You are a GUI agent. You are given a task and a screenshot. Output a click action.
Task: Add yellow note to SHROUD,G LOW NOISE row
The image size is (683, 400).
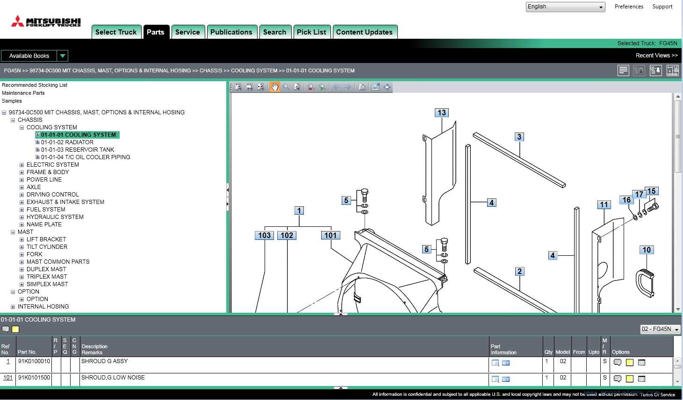click(630, 379)
